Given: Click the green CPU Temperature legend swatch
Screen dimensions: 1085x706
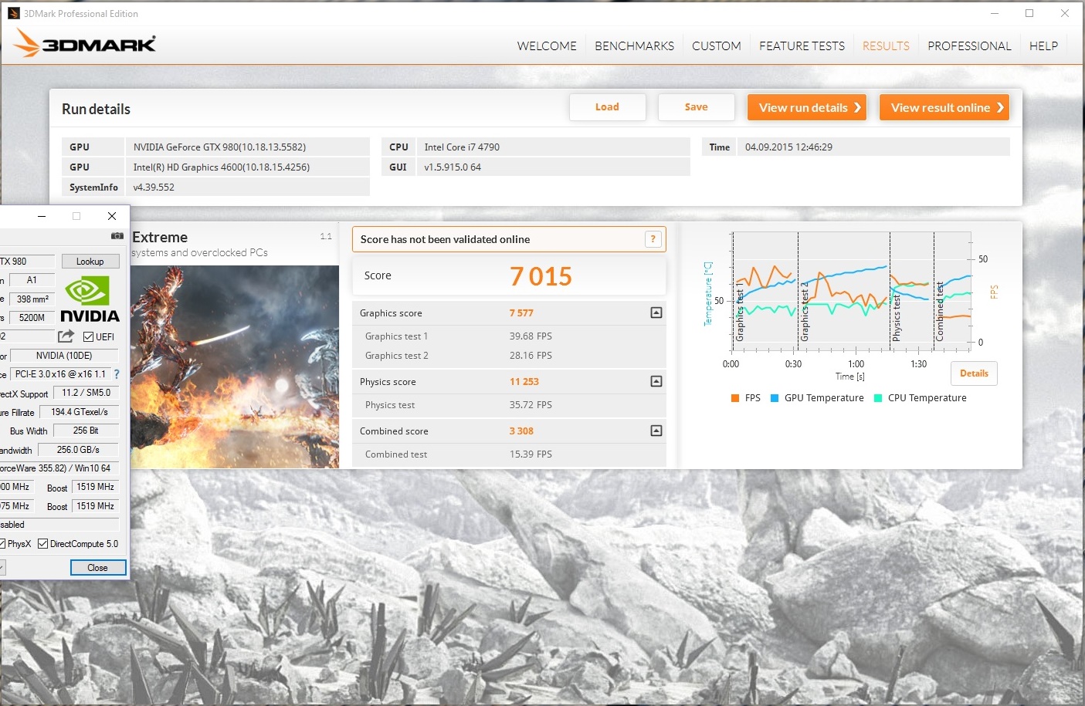Looking at the screenshot, I should point(878,398).
